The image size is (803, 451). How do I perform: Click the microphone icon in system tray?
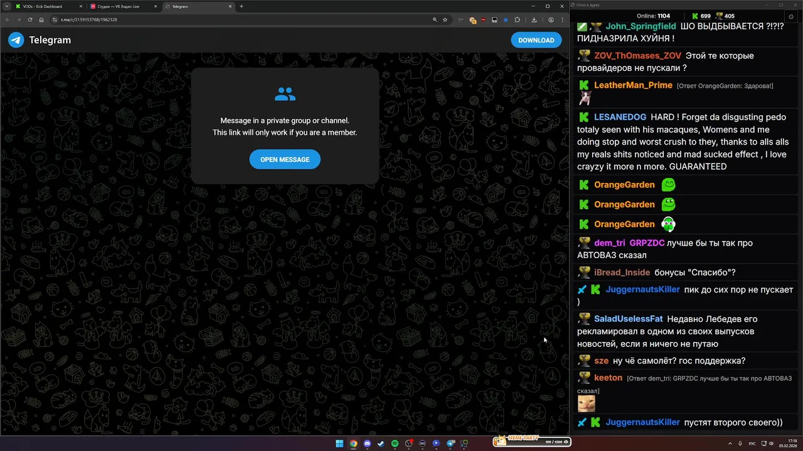(x=741, y=443)
